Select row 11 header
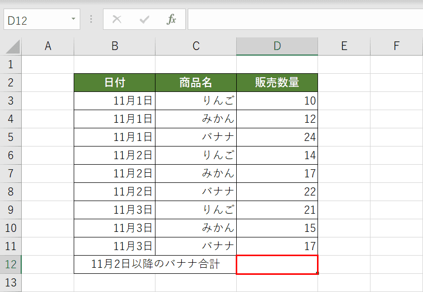 [x=11, y=247]
